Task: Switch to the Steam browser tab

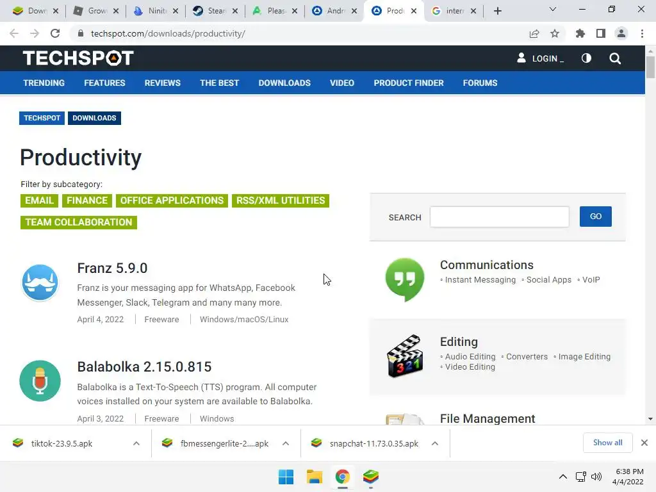Action: point(217,11)
